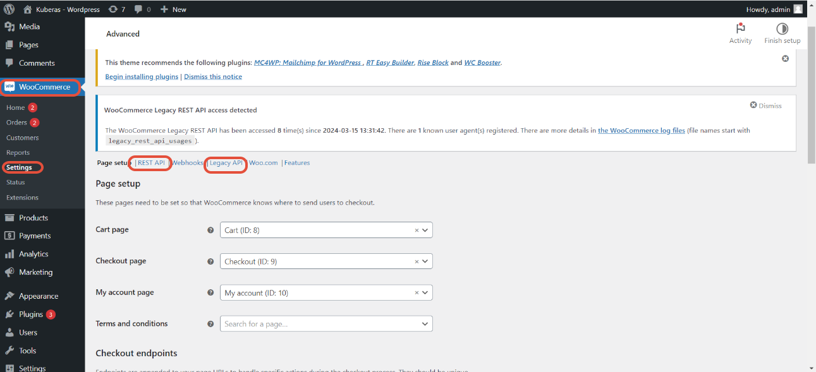Open the WordPress logo menu
This screenshot has width=816, height=372.
click(x=9, y=9)
